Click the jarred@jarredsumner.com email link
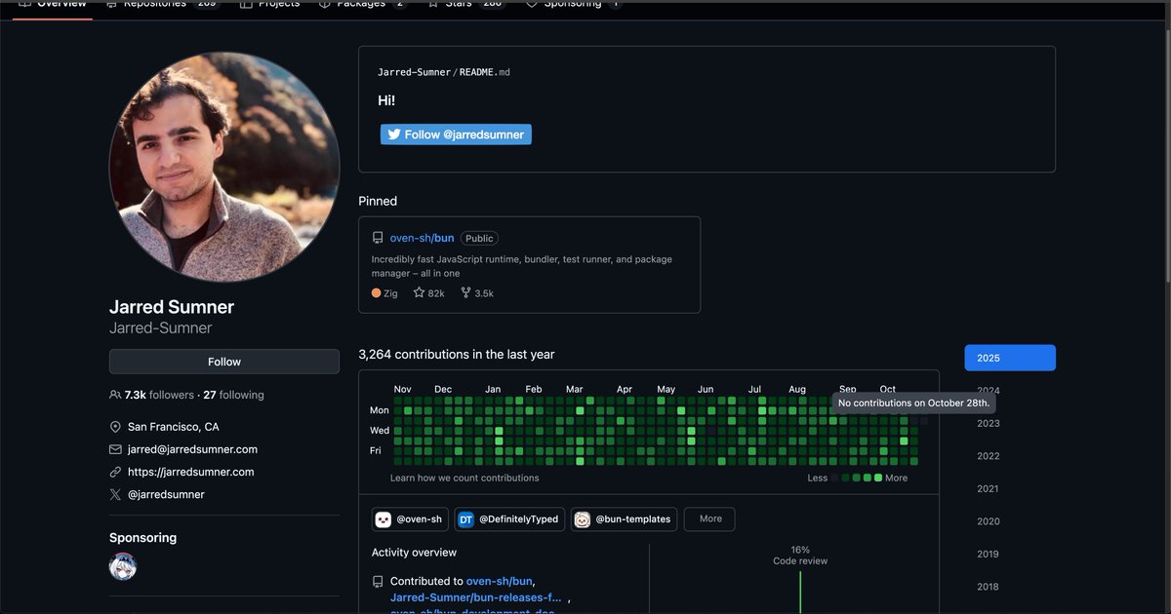This screenshot has height=614, width=1171. pos(192,449)
